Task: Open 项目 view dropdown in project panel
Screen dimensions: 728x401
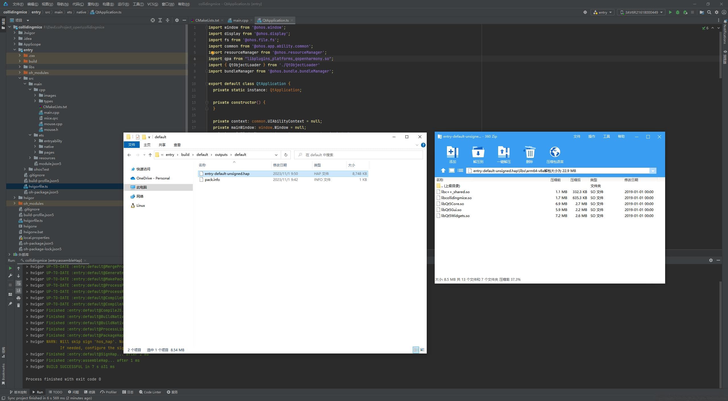Action: (x=28, y=20)
